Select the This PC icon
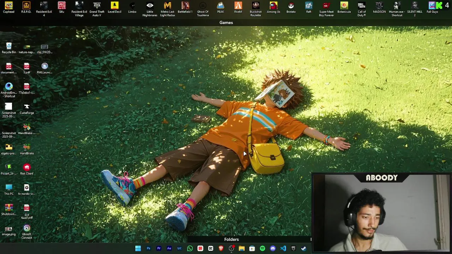This screenshot has width=452, height=254. 9,190
